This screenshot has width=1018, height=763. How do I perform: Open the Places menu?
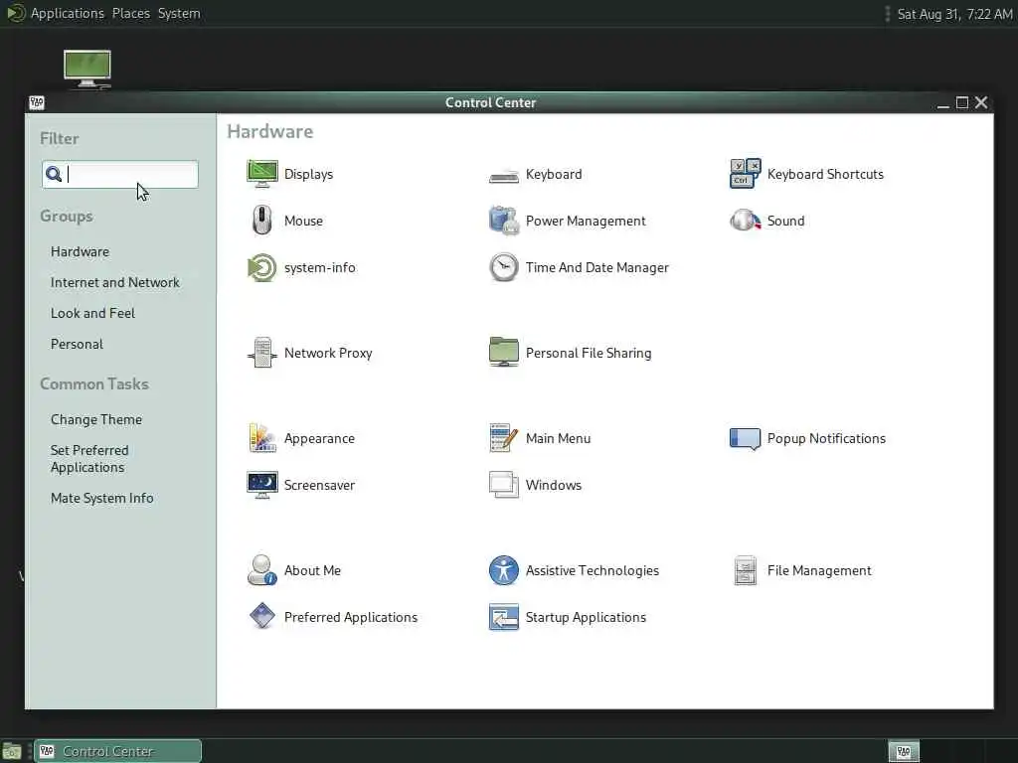click(x=130, y=14)
